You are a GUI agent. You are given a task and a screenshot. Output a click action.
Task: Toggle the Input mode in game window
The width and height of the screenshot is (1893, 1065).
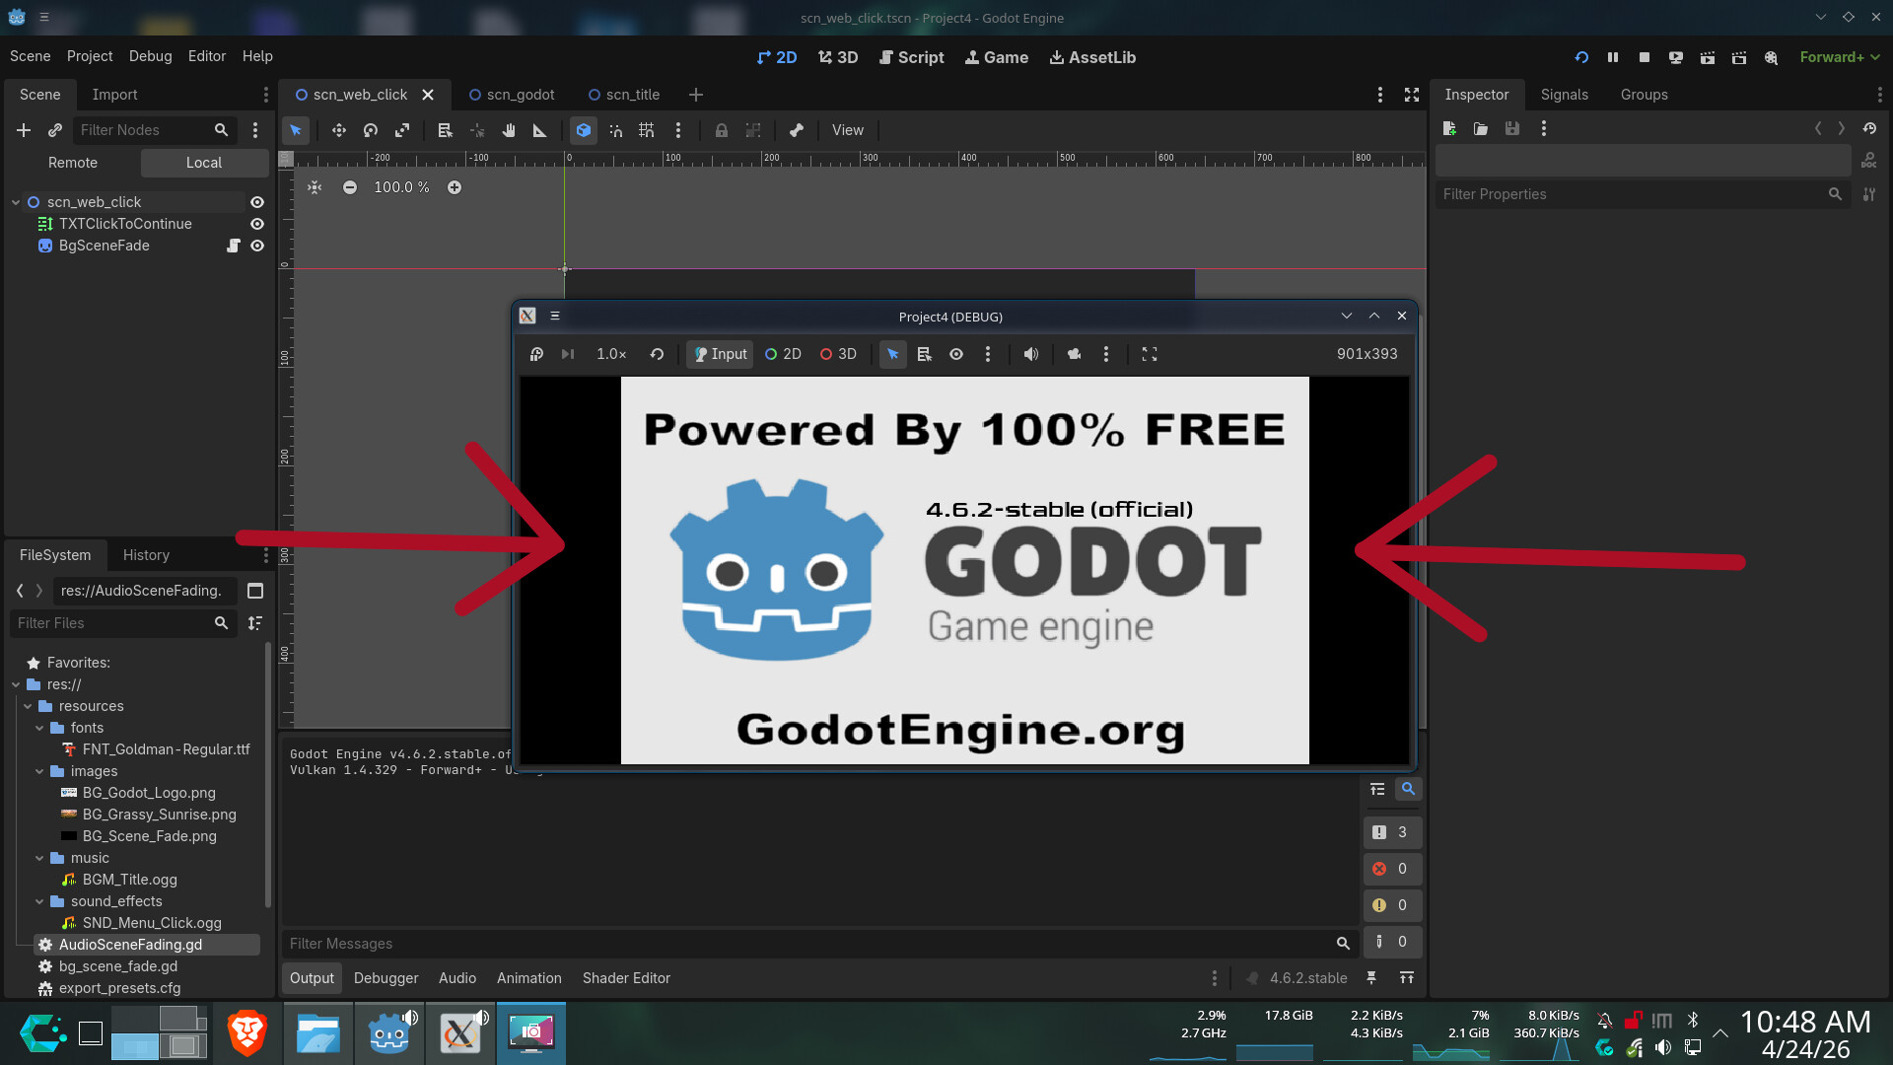[720, 354]
